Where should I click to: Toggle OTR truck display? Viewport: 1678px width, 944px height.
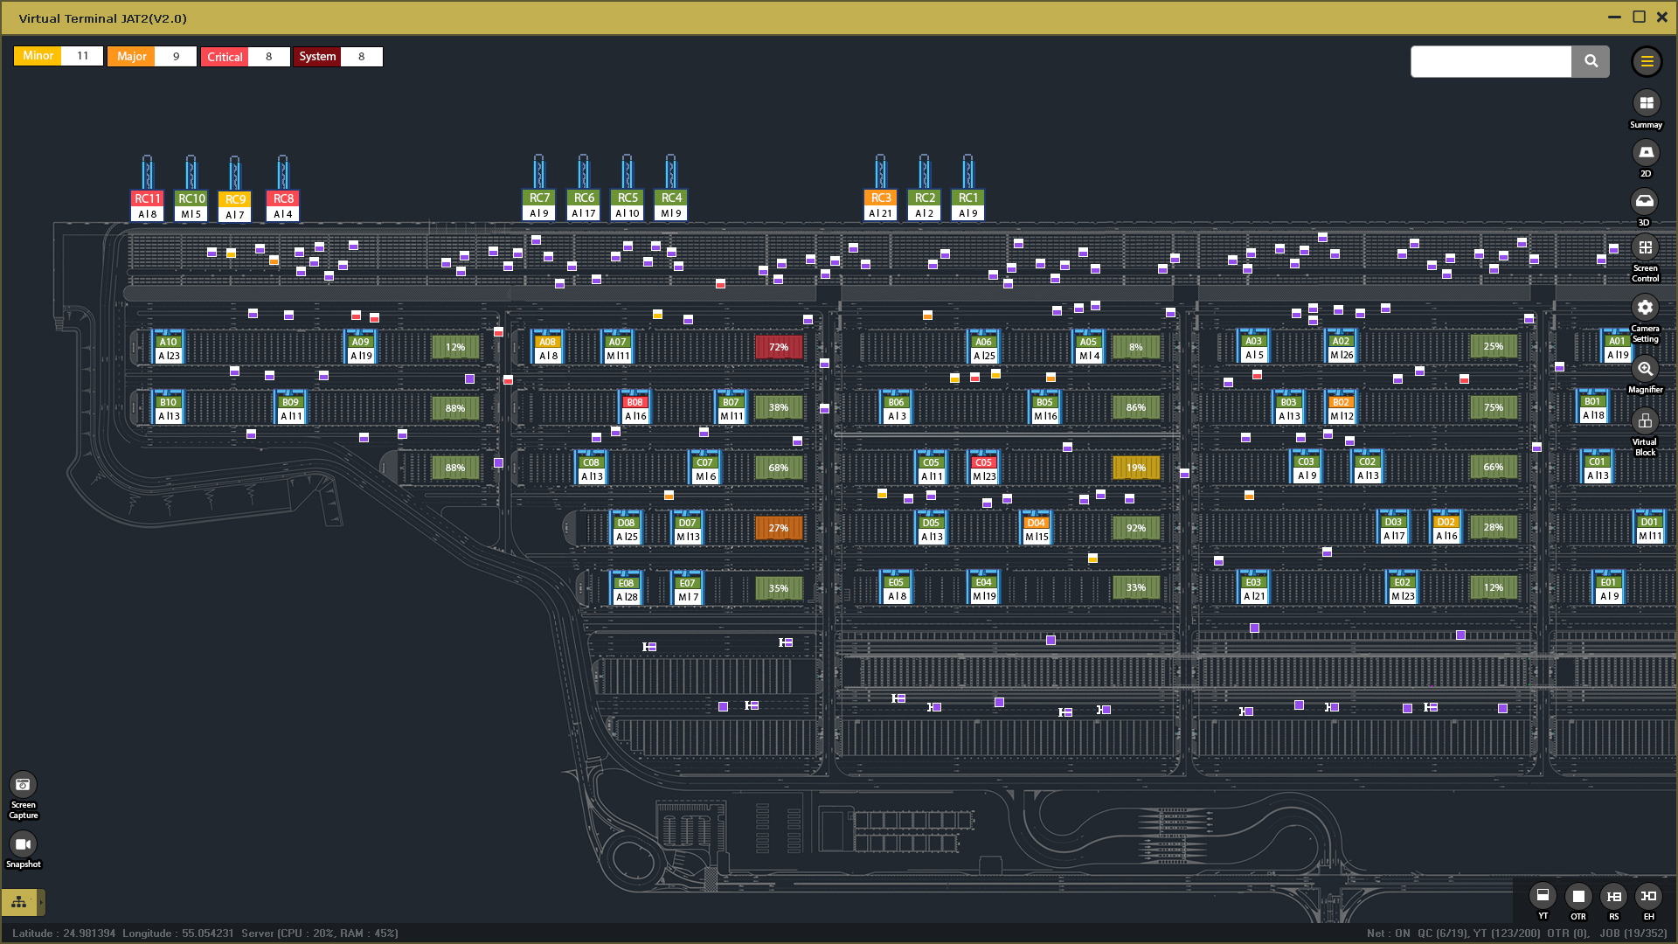click(1577, 896)
